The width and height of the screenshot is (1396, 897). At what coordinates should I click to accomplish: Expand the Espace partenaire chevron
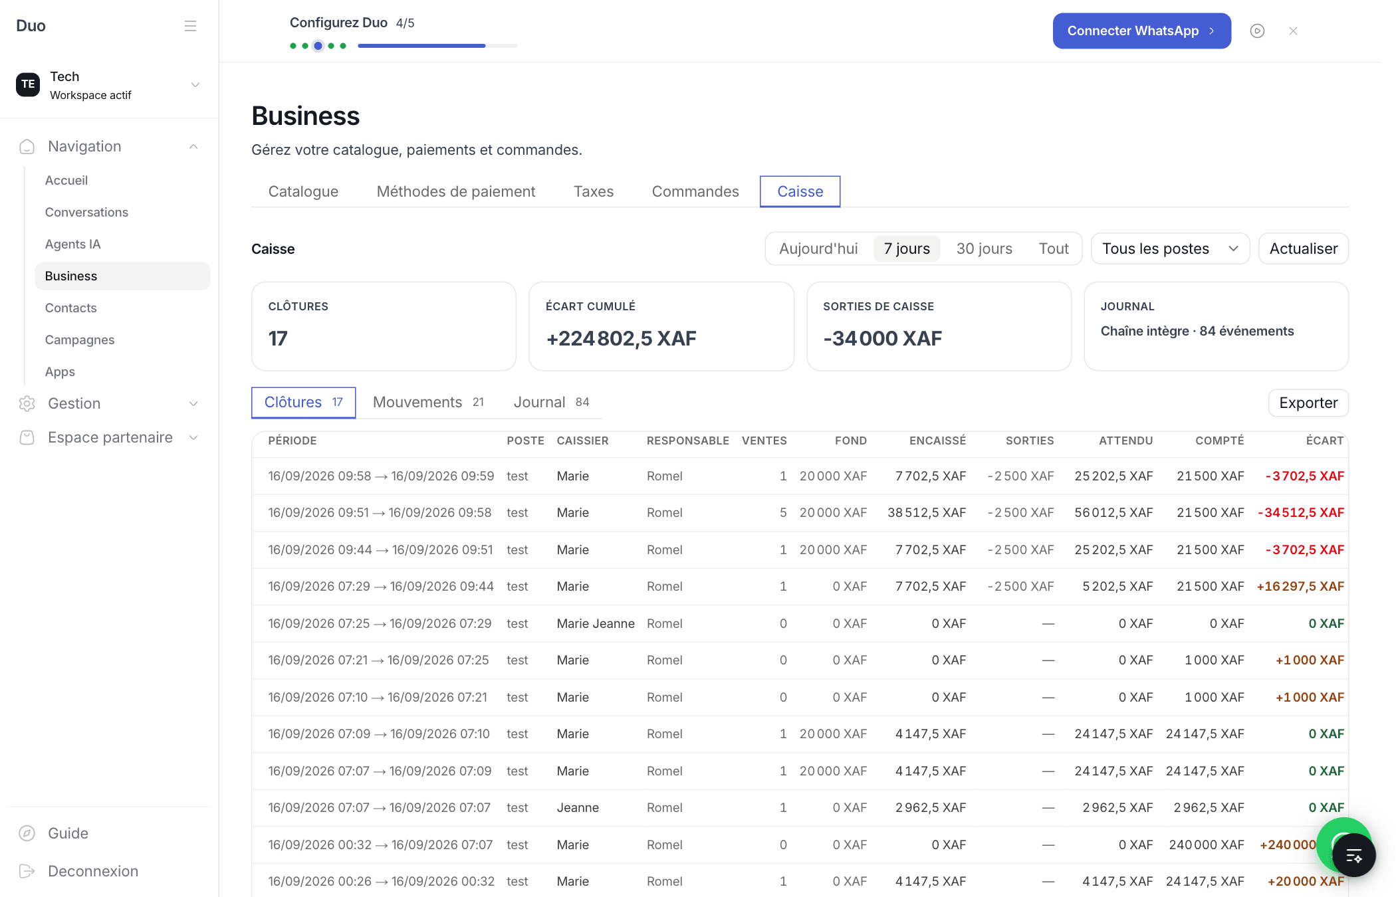tap(193, 437)
